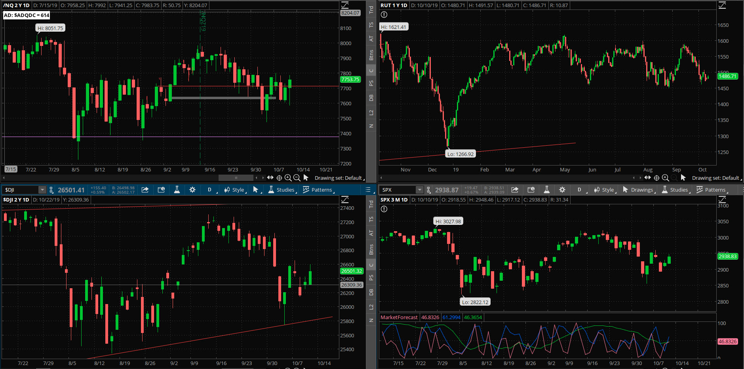This screenshot has height=369, width=744.
Task: Activate crosshair tool under the /NQ chart
Action: pyautogui.click(x=279, y=178)
